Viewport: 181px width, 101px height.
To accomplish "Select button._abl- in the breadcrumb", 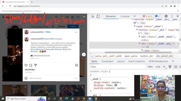I will coord(147,56).
